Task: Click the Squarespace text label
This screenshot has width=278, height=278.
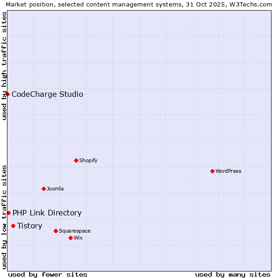Action: coord(75,231)
